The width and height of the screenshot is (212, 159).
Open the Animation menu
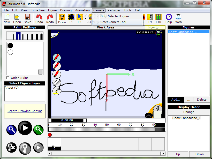(x=82, y=10)
